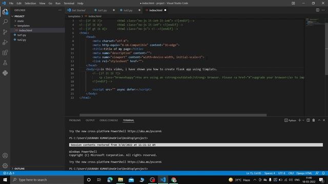Image resolution: width=328 pixels, height=184 pixels.
Task: Change line ending via CRLF status
Action: [x=291, y=173]
